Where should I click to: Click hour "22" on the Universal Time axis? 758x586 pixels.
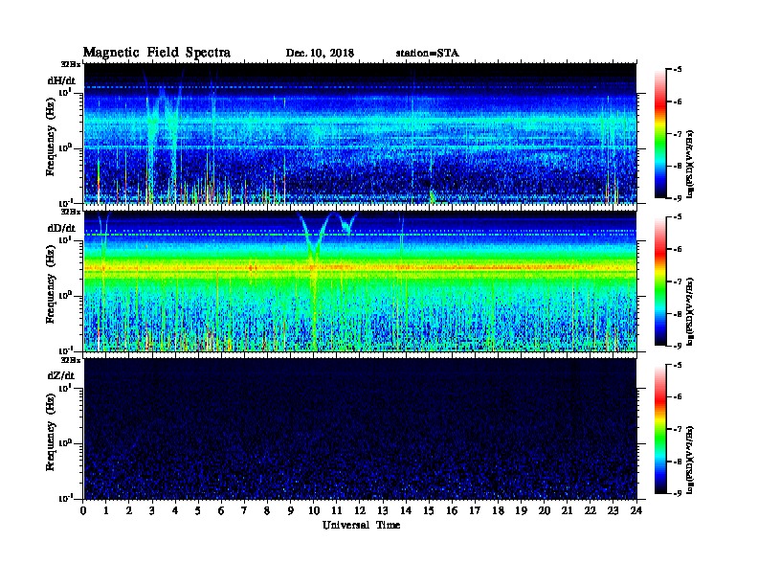591,511
